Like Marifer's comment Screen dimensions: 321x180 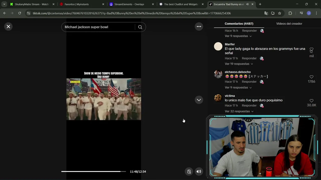tap(311, 49)
